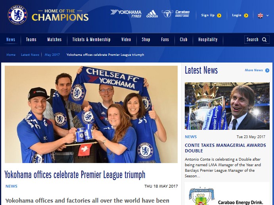The height and width of the screenshot is (205, 274).
Task: Follow the Latest News breadcrumb link
Action: pos(30,55)
